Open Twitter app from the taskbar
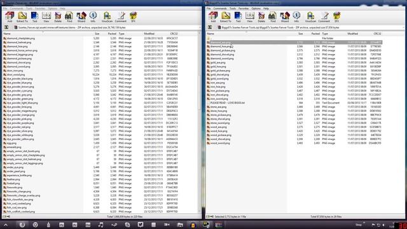Viewport: 407px width, 229px height. 141,225
